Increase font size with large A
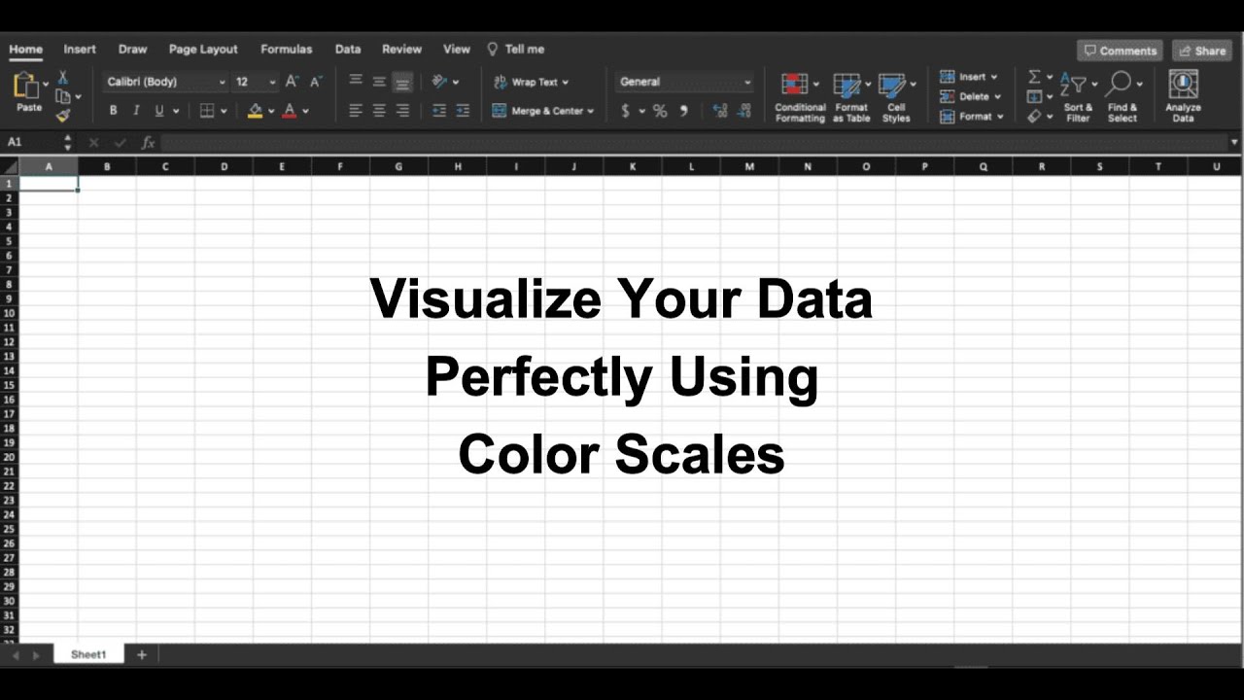Screen dimensions: 1244x700 (x=292, y=82)
